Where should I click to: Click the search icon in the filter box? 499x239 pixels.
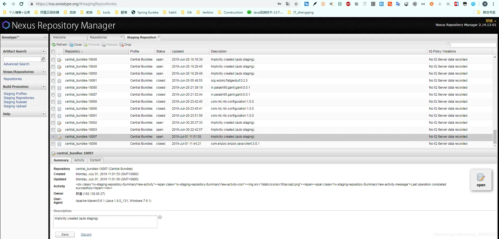449,45
